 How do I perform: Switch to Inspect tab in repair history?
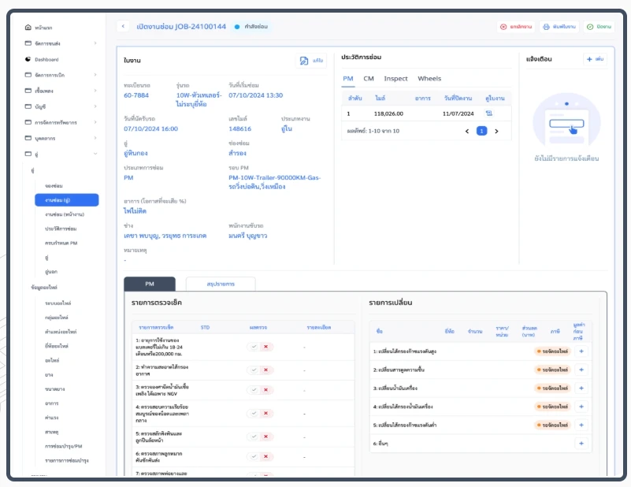395,79
